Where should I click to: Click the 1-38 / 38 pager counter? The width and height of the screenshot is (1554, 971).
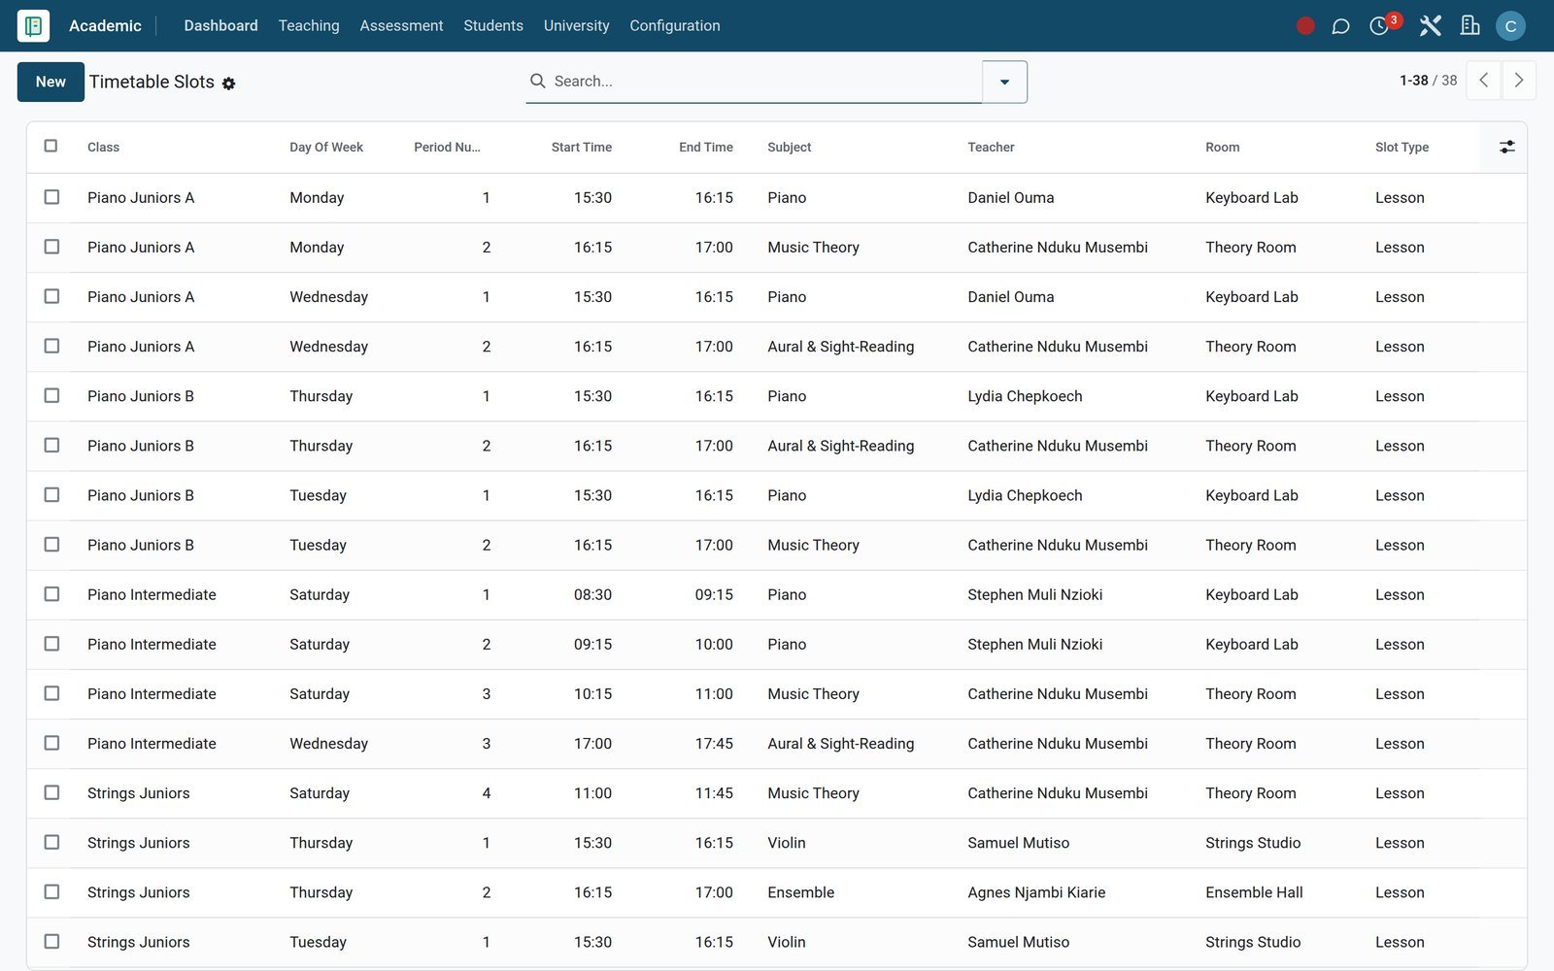[1428, 81]
